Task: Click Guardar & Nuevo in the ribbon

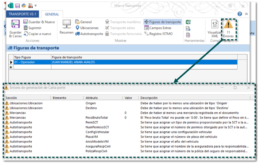Action: tap(39, 22)
